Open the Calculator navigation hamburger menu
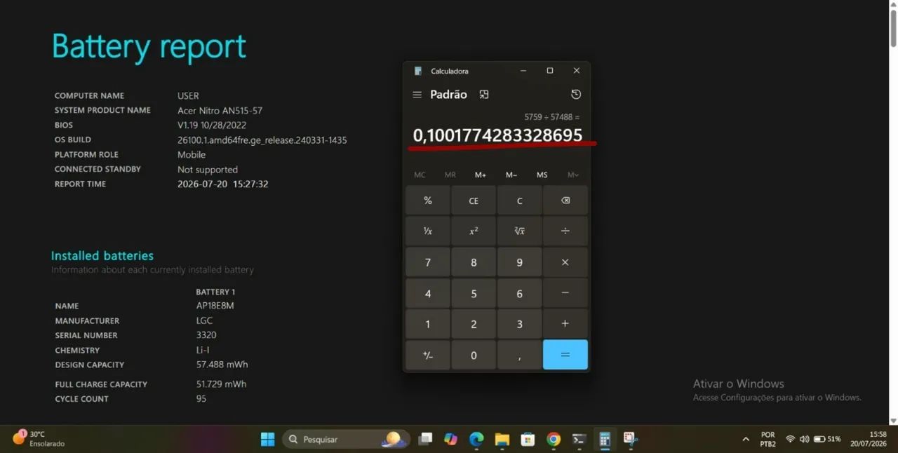The width and height of the screenshot is (898, 453). (417, 95)
